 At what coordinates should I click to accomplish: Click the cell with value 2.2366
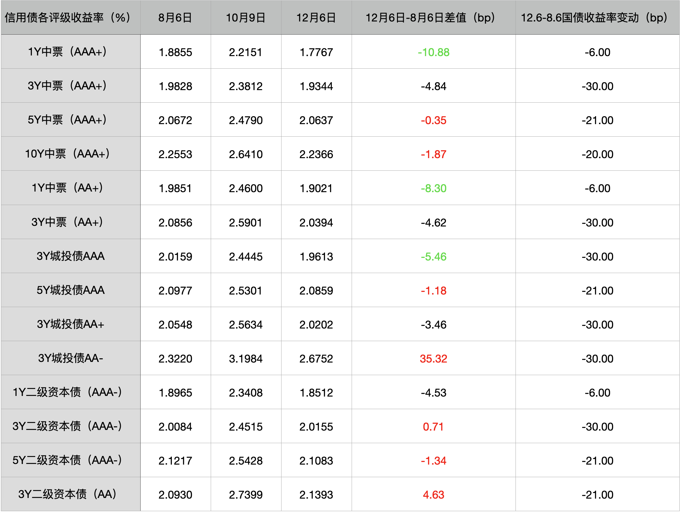pyautogui.click(x=316, y=154)
